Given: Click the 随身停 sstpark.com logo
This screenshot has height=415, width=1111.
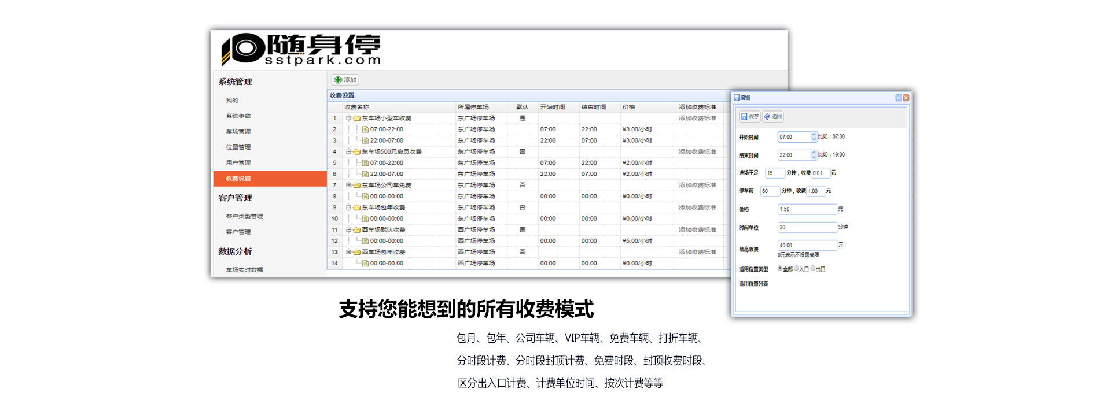Looking at the screenshot, I should click(x=301, y=50).
